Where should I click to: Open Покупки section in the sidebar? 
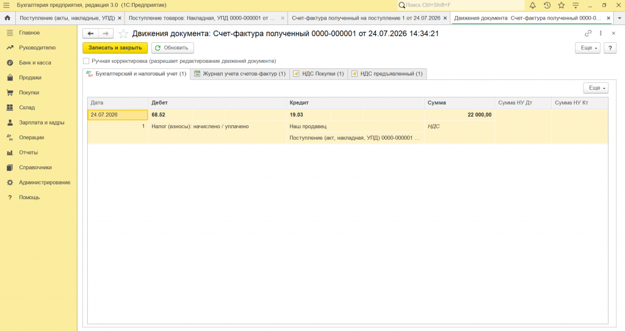tap(29, 92)
